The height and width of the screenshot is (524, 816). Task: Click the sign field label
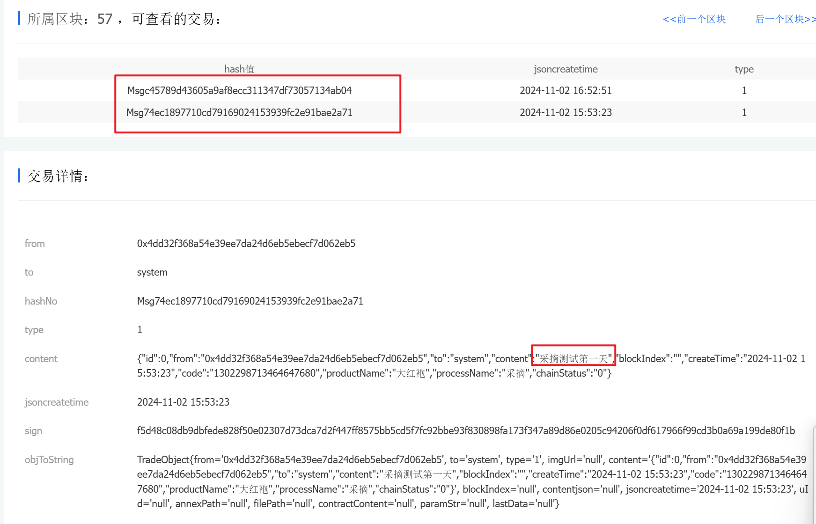point(33,431)
